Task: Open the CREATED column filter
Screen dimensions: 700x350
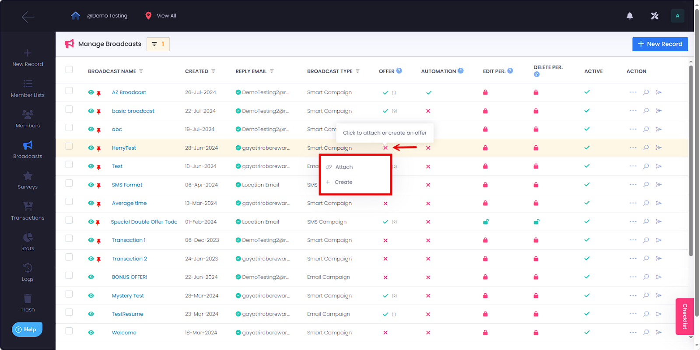Action: 213,71
